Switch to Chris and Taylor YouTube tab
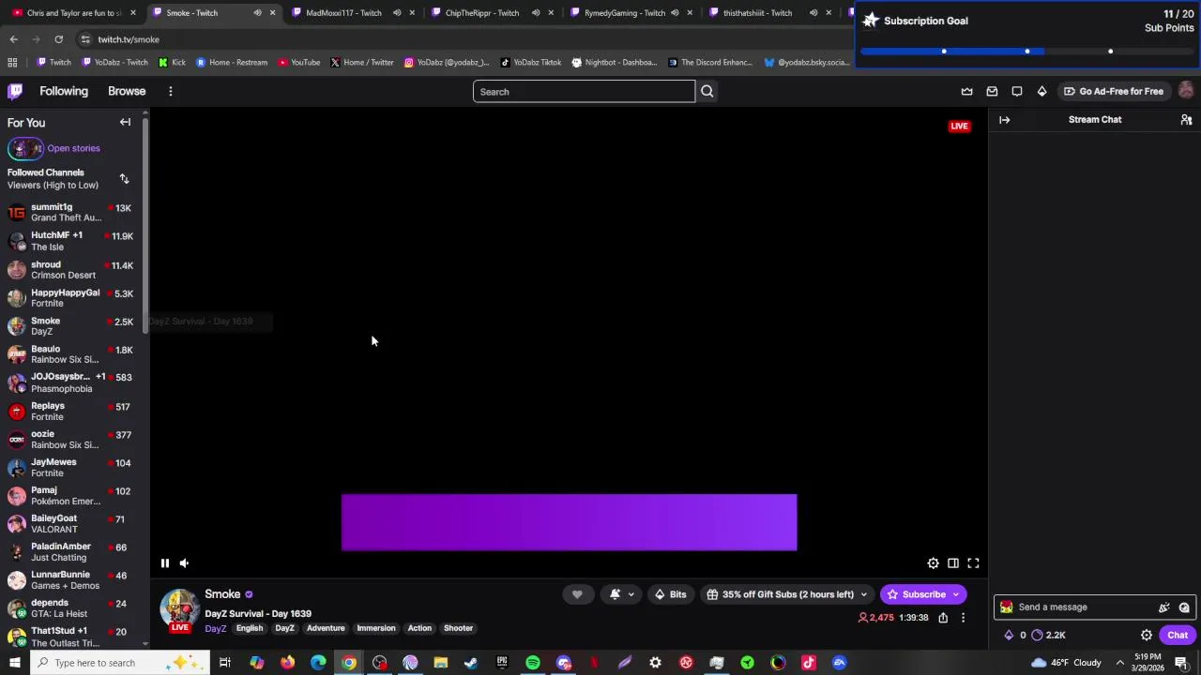 tap(74, 13)
